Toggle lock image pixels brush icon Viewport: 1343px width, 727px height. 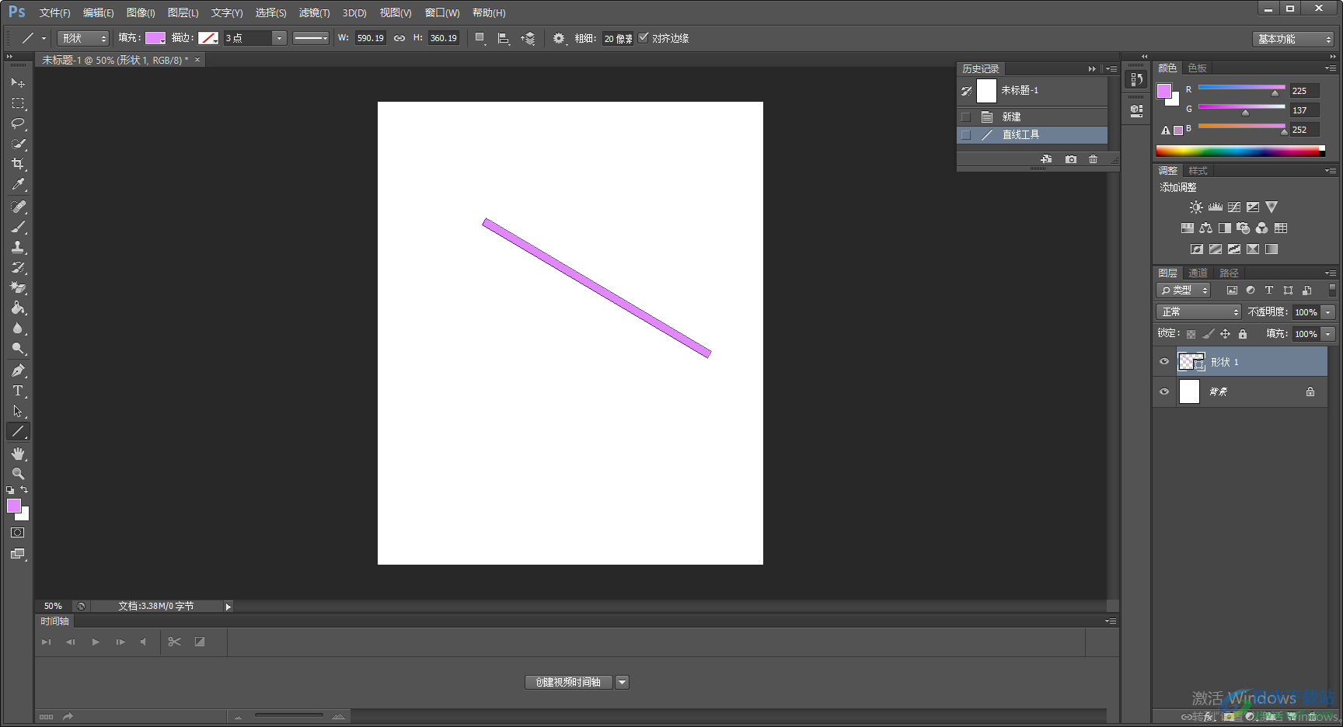[1208, 334]
